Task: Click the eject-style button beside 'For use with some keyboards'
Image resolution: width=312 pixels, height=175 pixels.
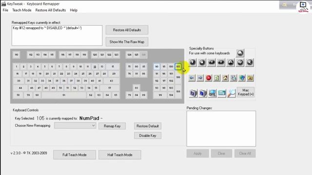Action: click(x=240, y=53)
